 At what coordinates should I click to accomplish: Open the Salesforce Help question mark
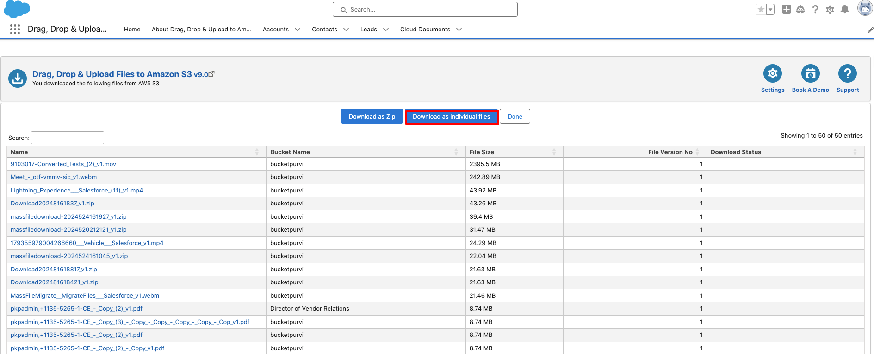815,9
